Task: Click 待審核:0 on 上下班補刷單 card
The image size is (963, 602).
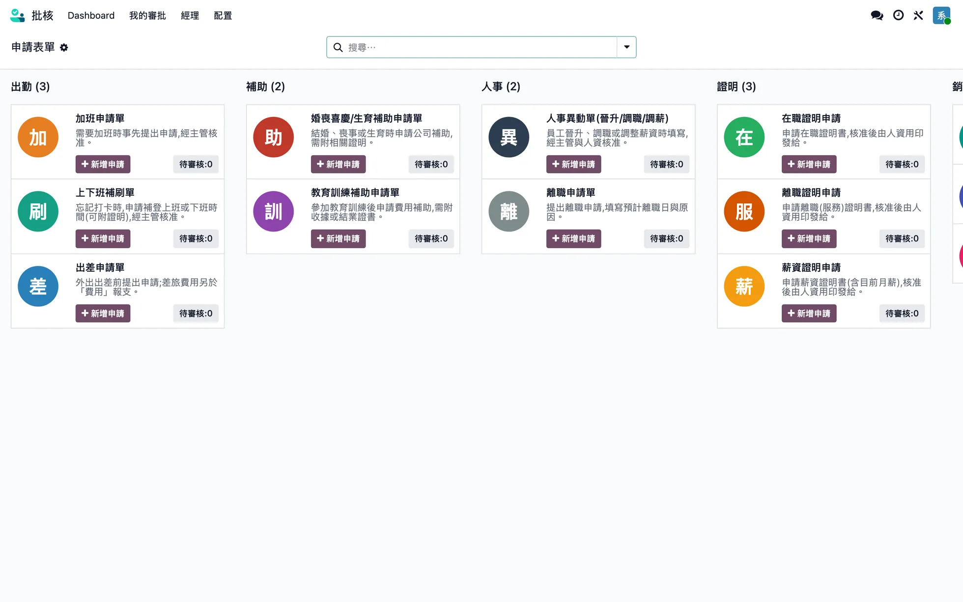Action: (x=196, y=238)
